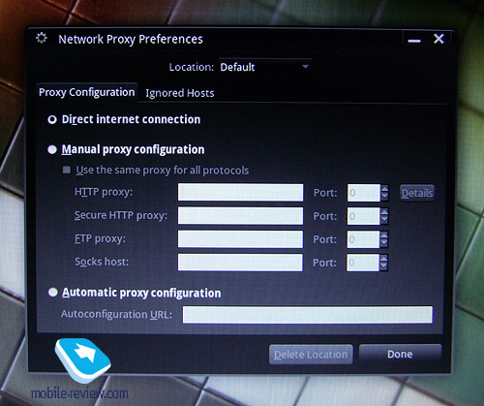Open HTTP proxy Details button

pyautogui.click(x=417, y=193)
